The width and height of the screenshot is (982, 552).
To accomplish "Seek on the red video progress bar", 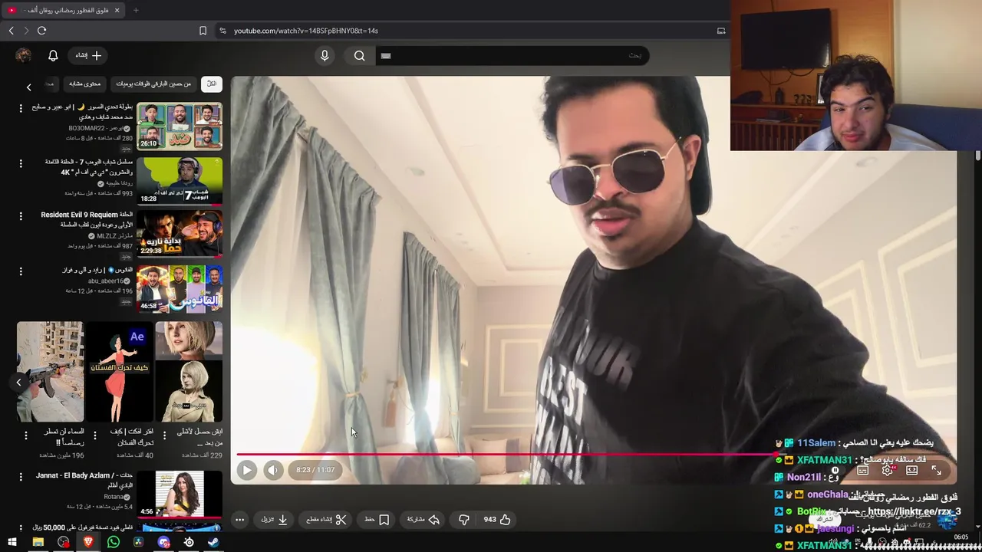I will pyautogui.click(x=506, y=455).
